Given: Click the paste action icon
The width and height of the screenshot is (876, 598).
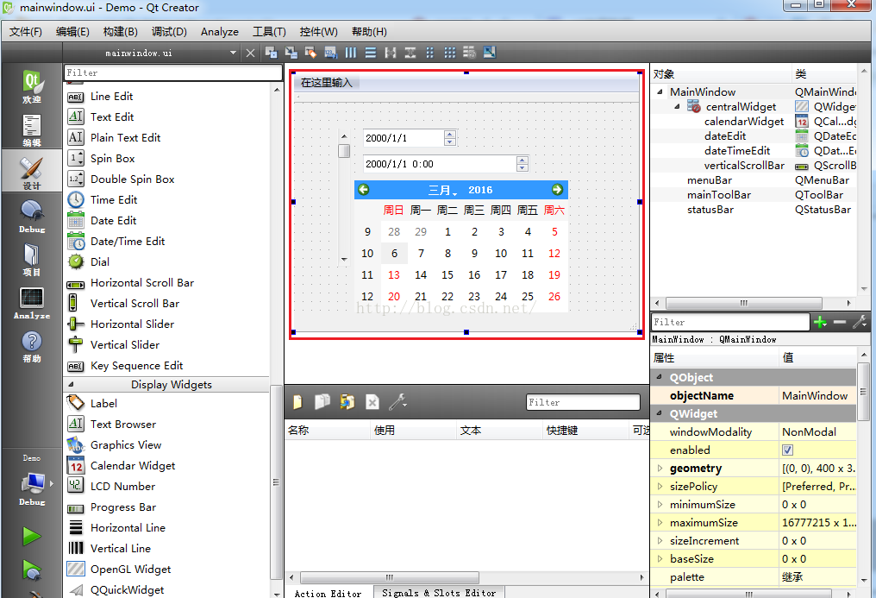Looking at the screenshot, I should coord(347,402).
